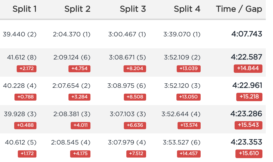Screen dimensions: 273x162
Task: Click the +15.218 gap badge
Action: [249, 97]
